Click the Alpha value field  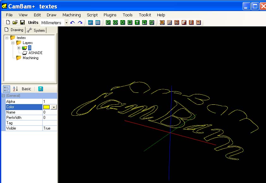click(x=50, y=102)
